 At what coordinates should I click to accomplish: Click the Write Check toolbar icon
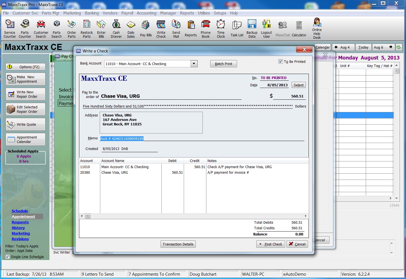[161, 29]
